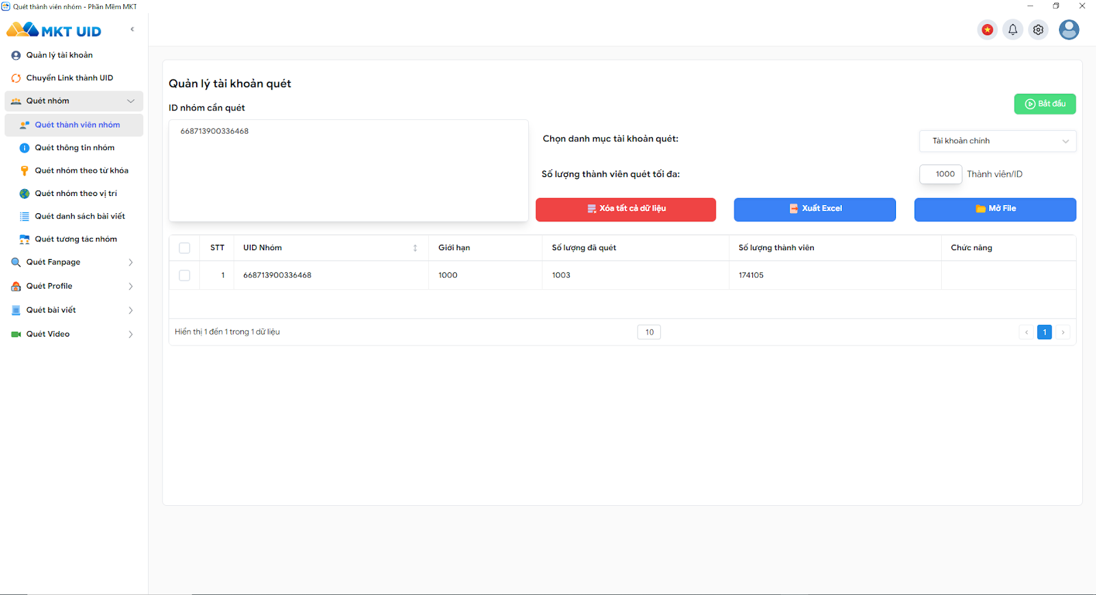Screen dimensions: 1096x595
Task: Collapse the Quét nhóm menu chevron
Action: pyautogui.click(x=131, y=101)
